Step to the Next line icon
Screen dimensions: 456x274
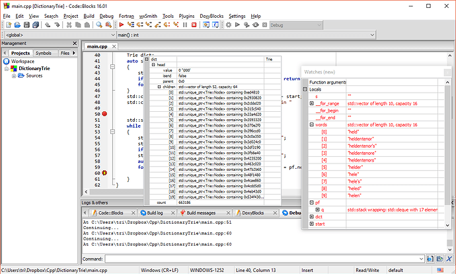pos(140,25)
